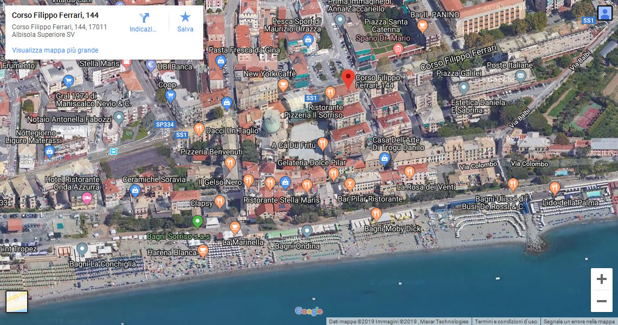Open La Marinella cup marker

[x=235, y=227]
